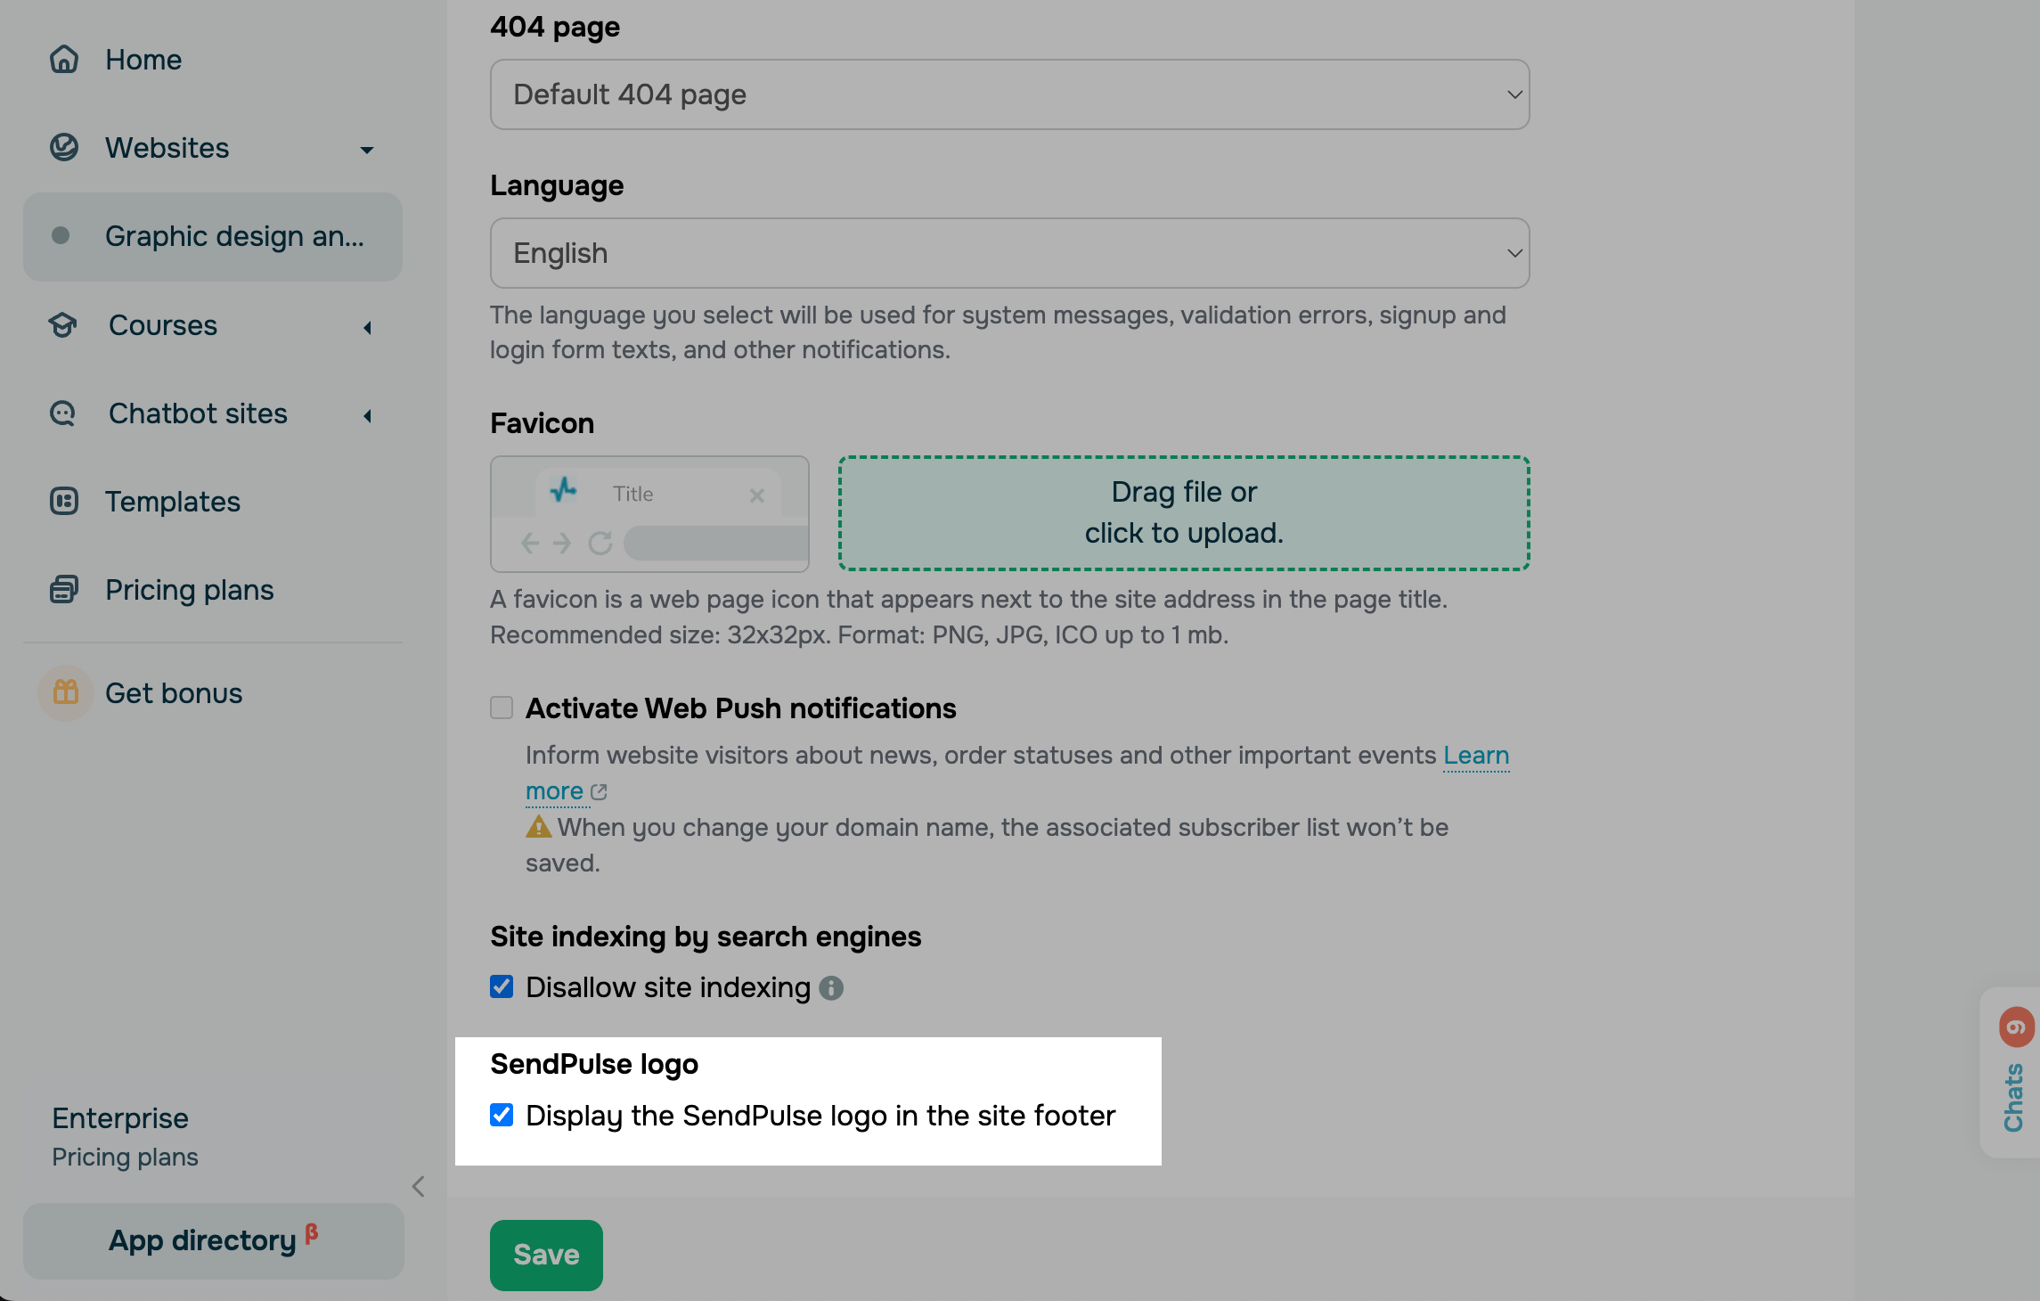This screenshot has height=1301, width=2040.
Task: Click the green Save button
Action: 546,1255
